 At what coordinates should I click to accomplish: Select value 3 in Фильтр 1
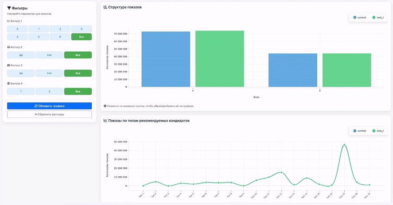[82, 29]
